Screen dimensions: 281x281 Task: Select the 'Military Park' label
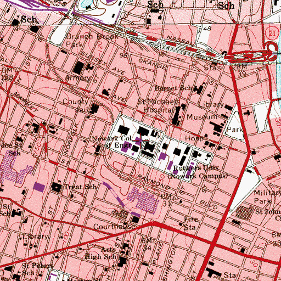coord(267,197)
